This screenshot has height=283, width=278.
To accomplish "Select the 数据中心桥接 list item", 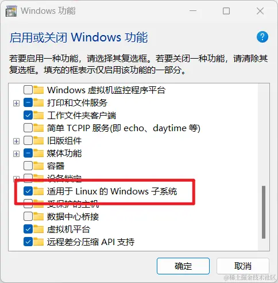I will 73,217.
